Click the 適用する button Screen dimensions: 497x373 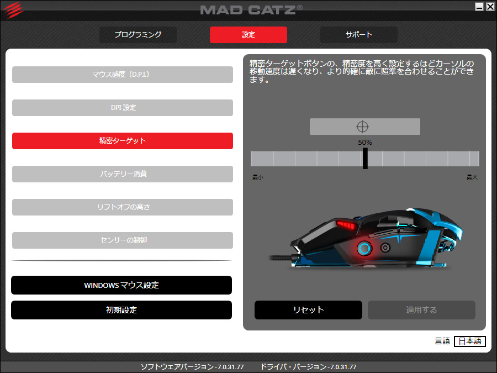click(x=421, y=310)
